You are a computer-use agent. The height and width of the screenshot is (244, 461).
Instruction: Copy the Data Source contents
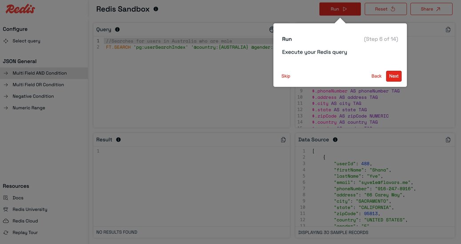(448, 139)
